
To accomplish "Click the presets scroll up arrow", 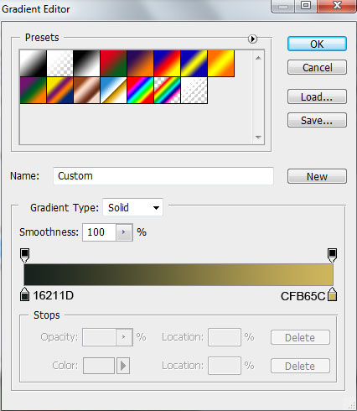I will [x=258, y=58].
